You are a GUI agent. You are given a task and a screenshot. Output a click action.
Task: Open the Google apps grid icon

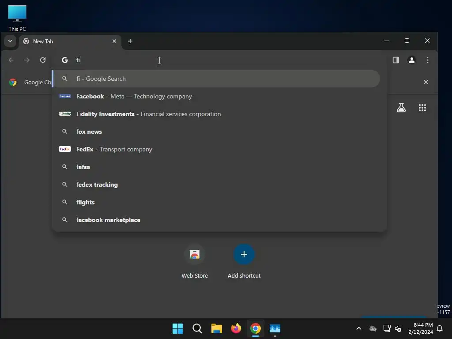(x=422, y=108)
